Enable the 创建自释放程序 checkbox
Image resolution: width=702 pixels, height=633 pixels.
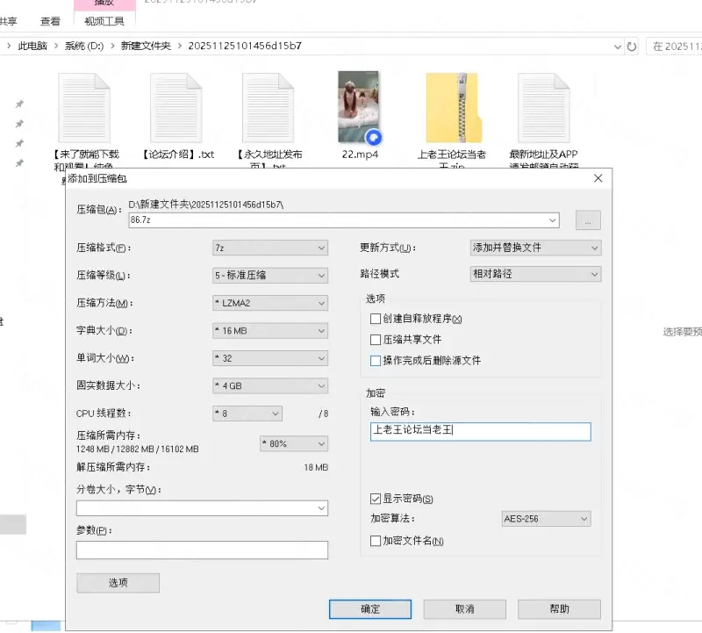[376, 319]
